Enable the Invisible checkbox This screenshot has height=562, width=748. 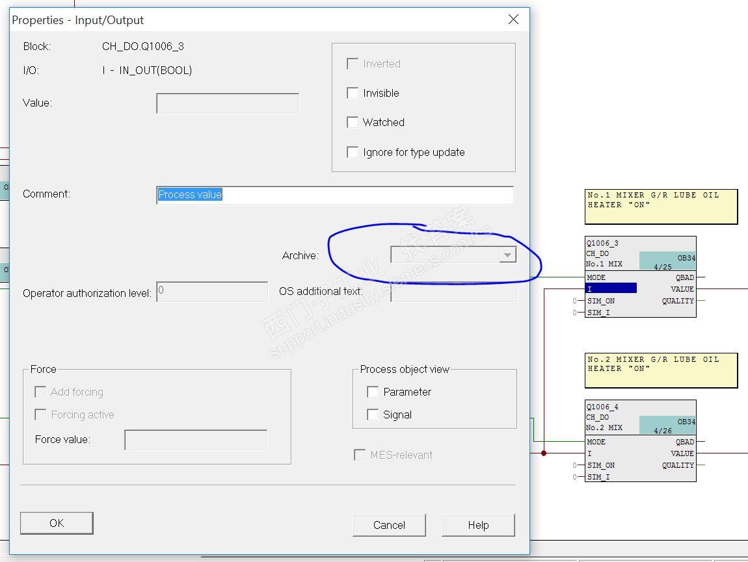tap(353, 93)
